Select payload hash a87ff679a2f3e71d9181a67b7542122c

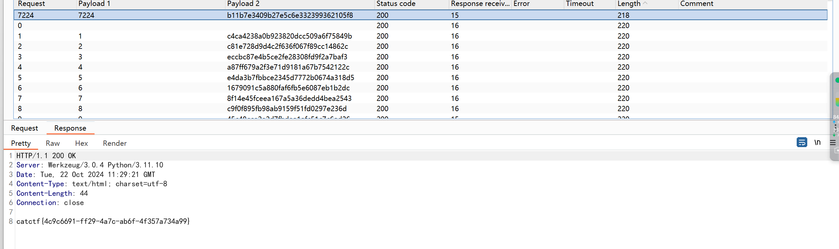pyautogui.click(x=288, y=67)
